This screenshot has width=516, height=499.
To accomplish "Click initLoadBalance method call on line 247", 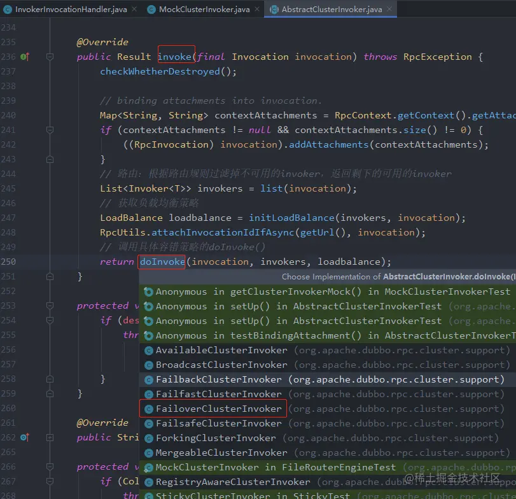I will point(291,218).
